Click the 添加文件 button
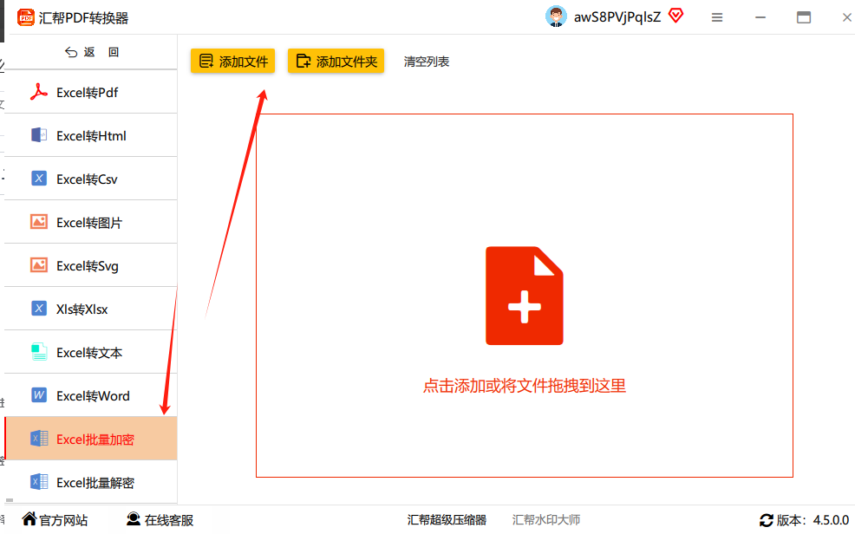This screenshot has height=534, width=855. click(x=233, y=61)
